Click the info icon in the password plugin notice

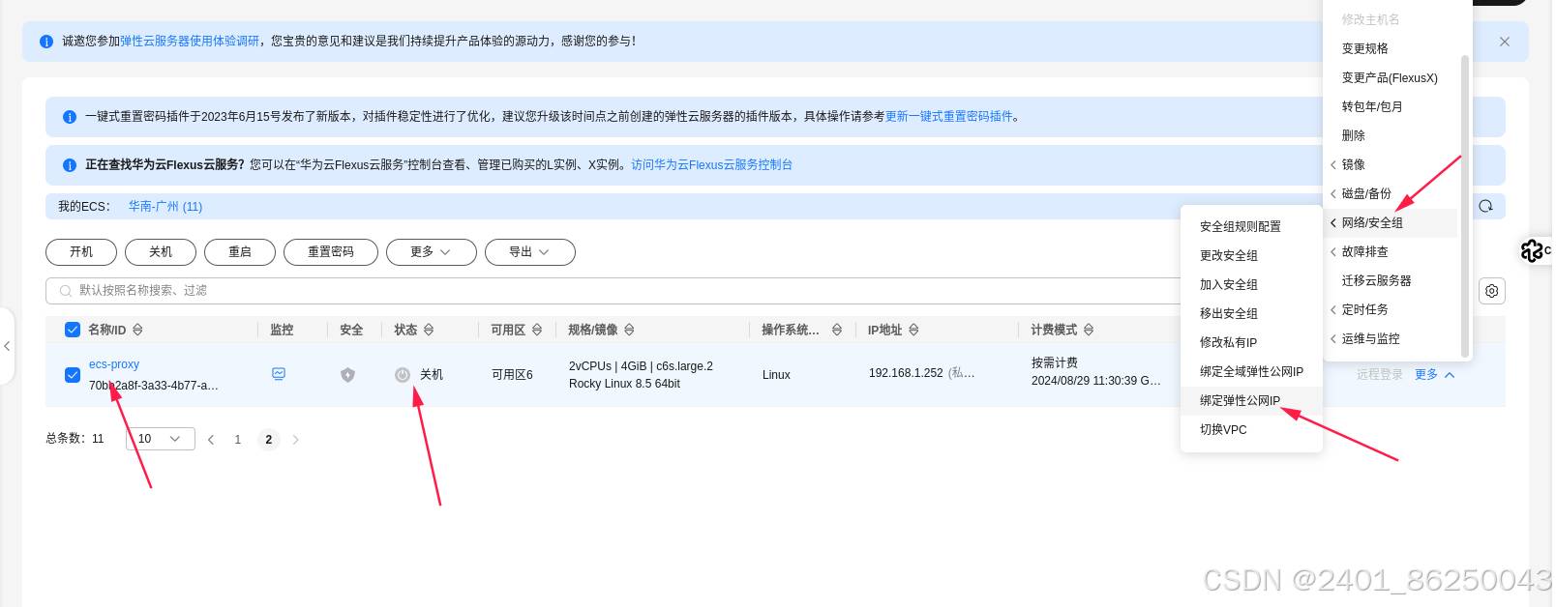point(70,117)
